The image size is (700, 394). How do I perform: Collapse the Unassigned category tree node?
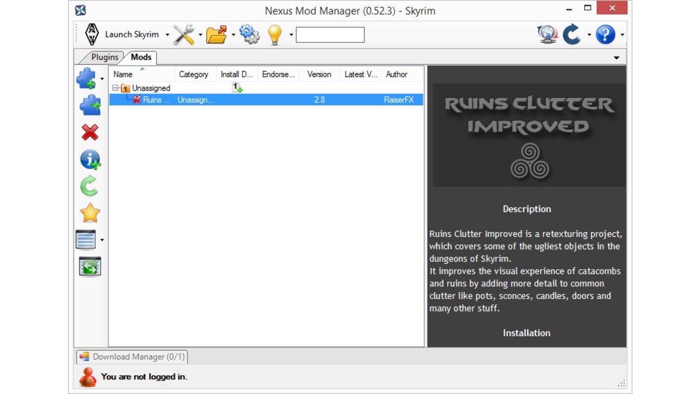coord(115,88)
